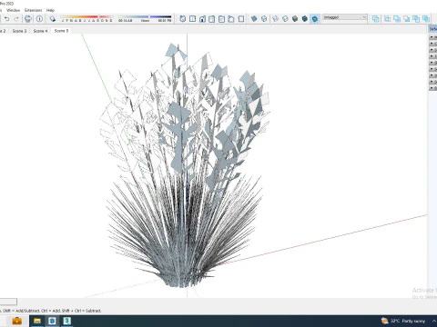Image resolution: width=437 pixels, height=327 pixels.
Task: Switch to Front view house icon
Action: point(202,19)
